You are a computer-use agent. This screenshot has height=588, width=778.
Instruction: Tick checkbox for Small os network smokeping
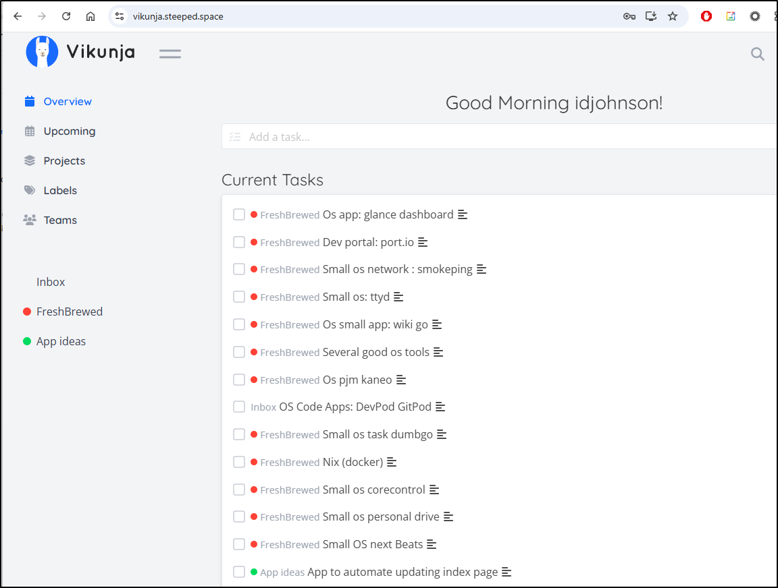coord(239,269)
